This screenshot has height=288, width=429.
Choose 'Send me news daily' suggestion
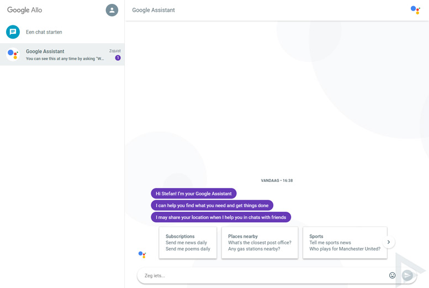click(x=186, y=243)
